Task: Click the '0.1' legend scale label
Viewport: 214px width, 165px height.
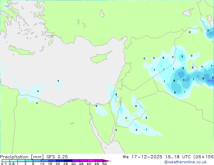Action: (x=4, y=164)
